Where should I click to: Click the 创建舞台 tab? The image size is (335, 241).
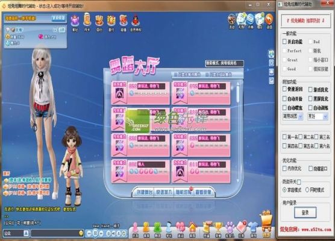tap(145, 192)
